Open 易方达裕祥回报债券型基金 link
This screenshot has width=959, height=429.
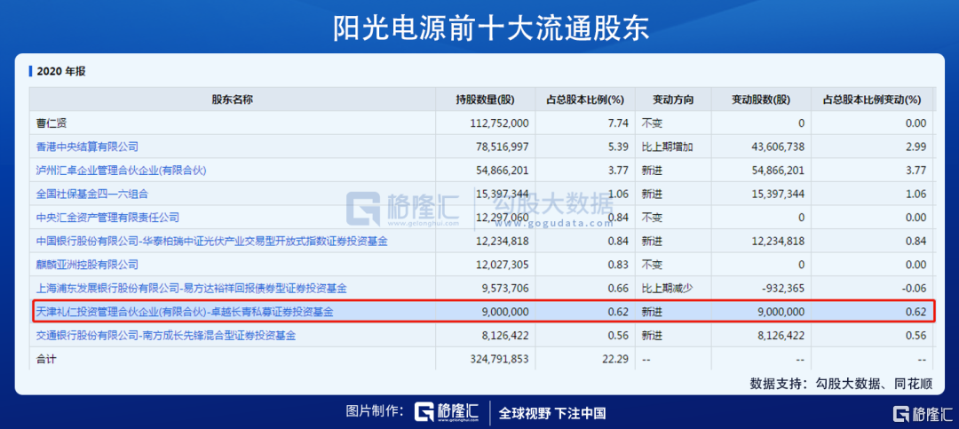(x=192, y=289)
